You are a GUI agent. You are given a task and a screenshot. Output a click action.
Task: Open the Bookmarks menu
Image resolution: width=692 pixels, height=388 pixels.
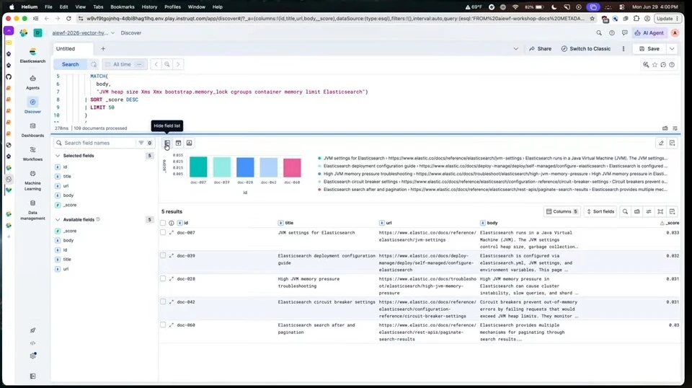[123, 7]
